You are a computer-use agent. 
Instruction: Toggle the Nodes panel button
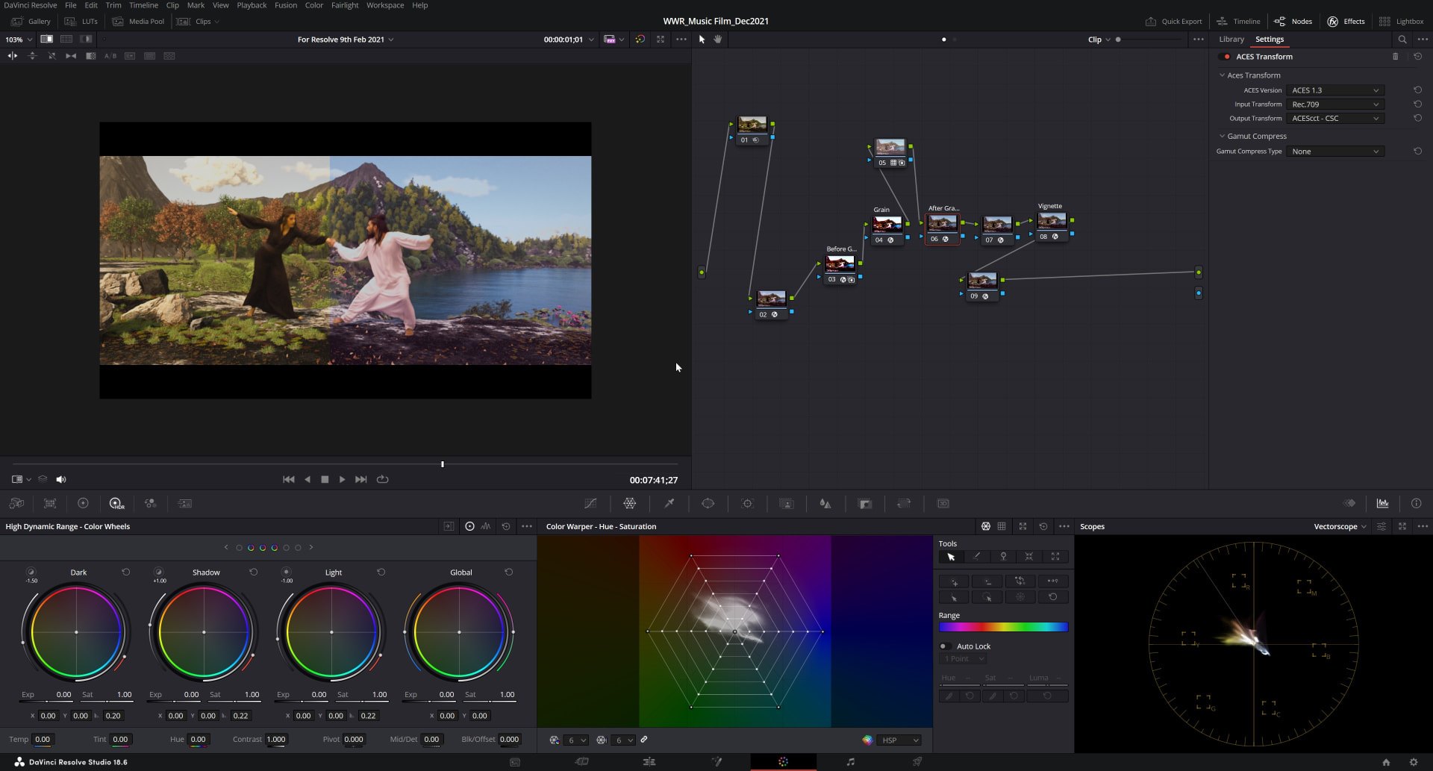click(1293, 22)
